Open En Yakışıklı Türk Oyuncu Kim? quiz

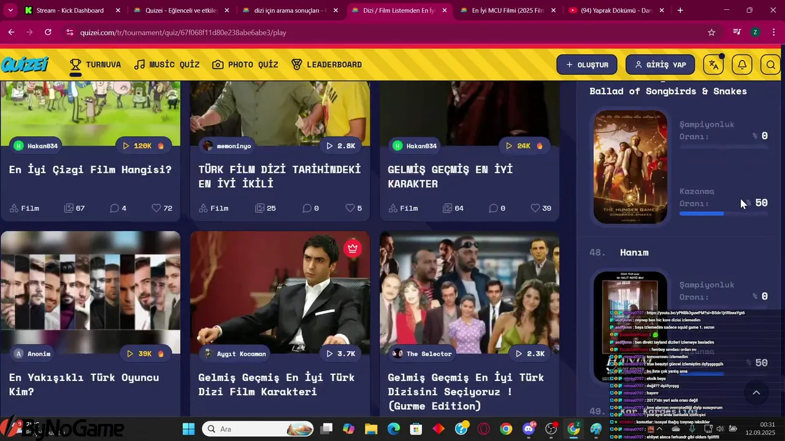(84, 384)
